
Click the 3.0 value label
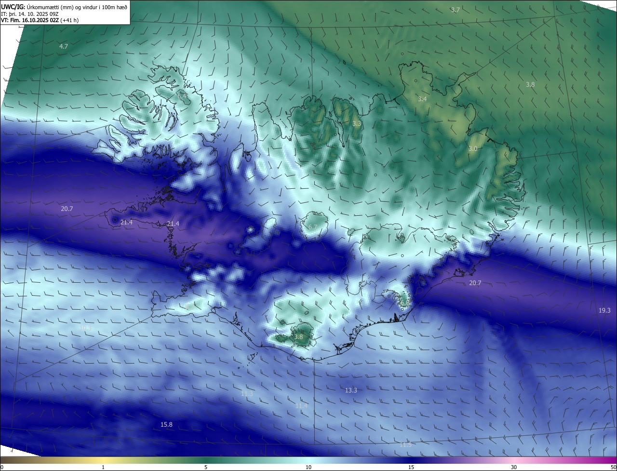tap(473, 149)
